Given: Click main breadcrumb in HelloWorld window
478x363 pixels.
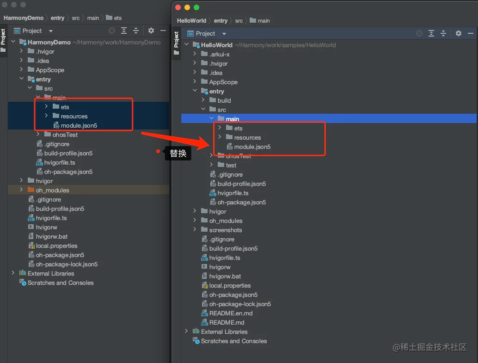Looking at the screenshot, I should point(260,21).
